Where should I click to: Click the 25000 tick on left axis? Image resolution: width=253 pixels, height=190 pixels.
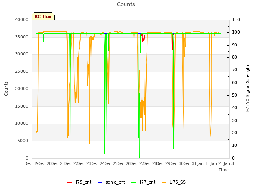(22, 71)
